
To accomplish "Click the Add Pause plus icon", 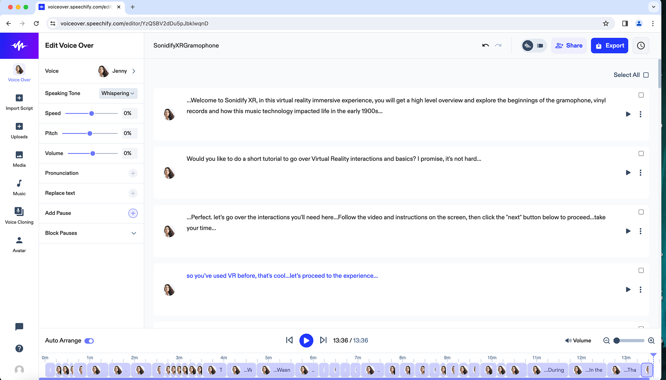I will tap(133, 213).
